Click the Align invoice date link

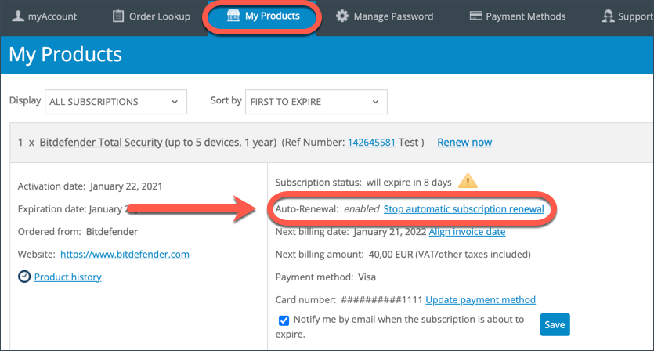tap(467, 232)
